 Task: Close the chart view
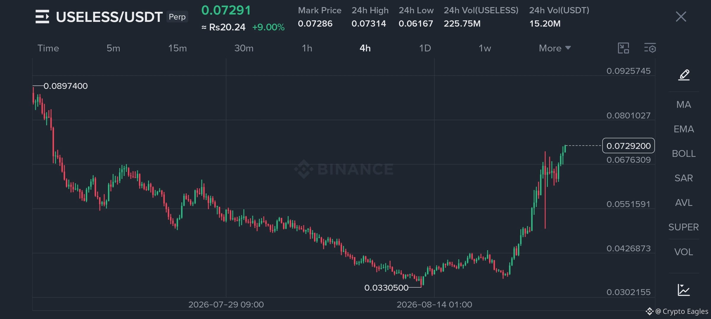pyautogui.click(x=681, y=17)
